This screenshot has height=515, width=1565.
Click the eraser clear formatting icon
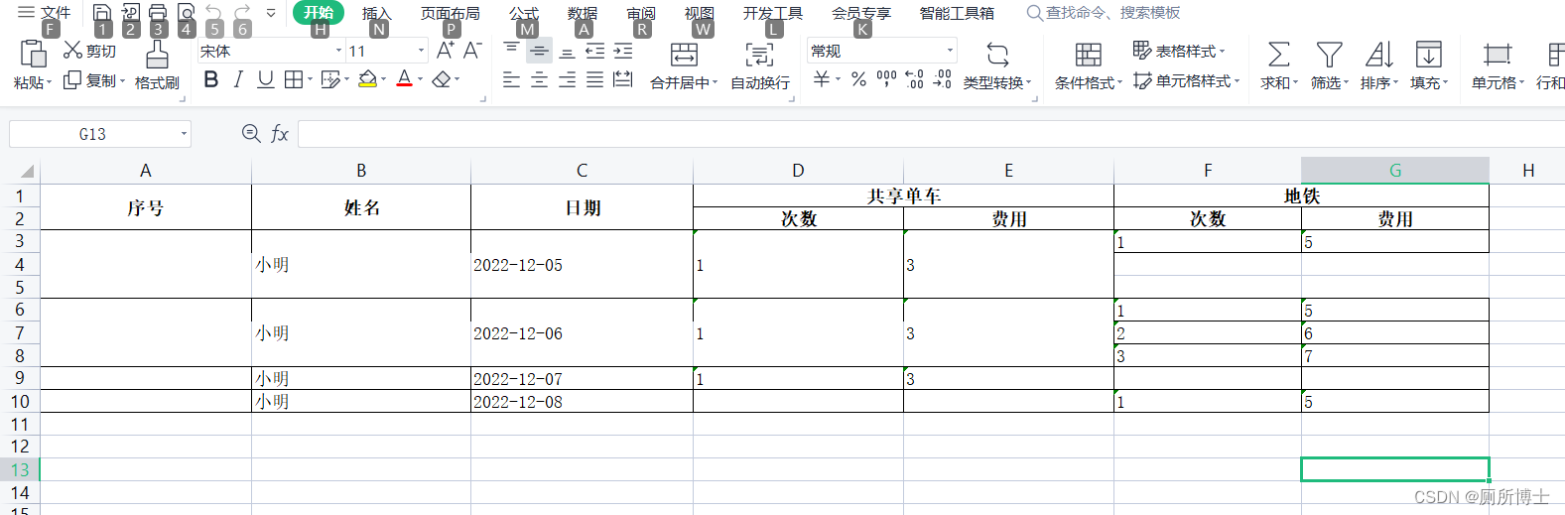click(x=442, y=79)
